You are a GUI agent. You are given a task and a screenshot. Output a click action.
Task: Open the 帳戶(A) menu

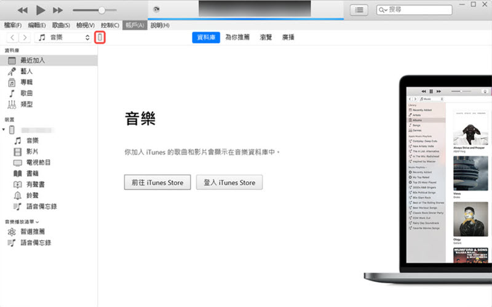(x=135, y=25)
